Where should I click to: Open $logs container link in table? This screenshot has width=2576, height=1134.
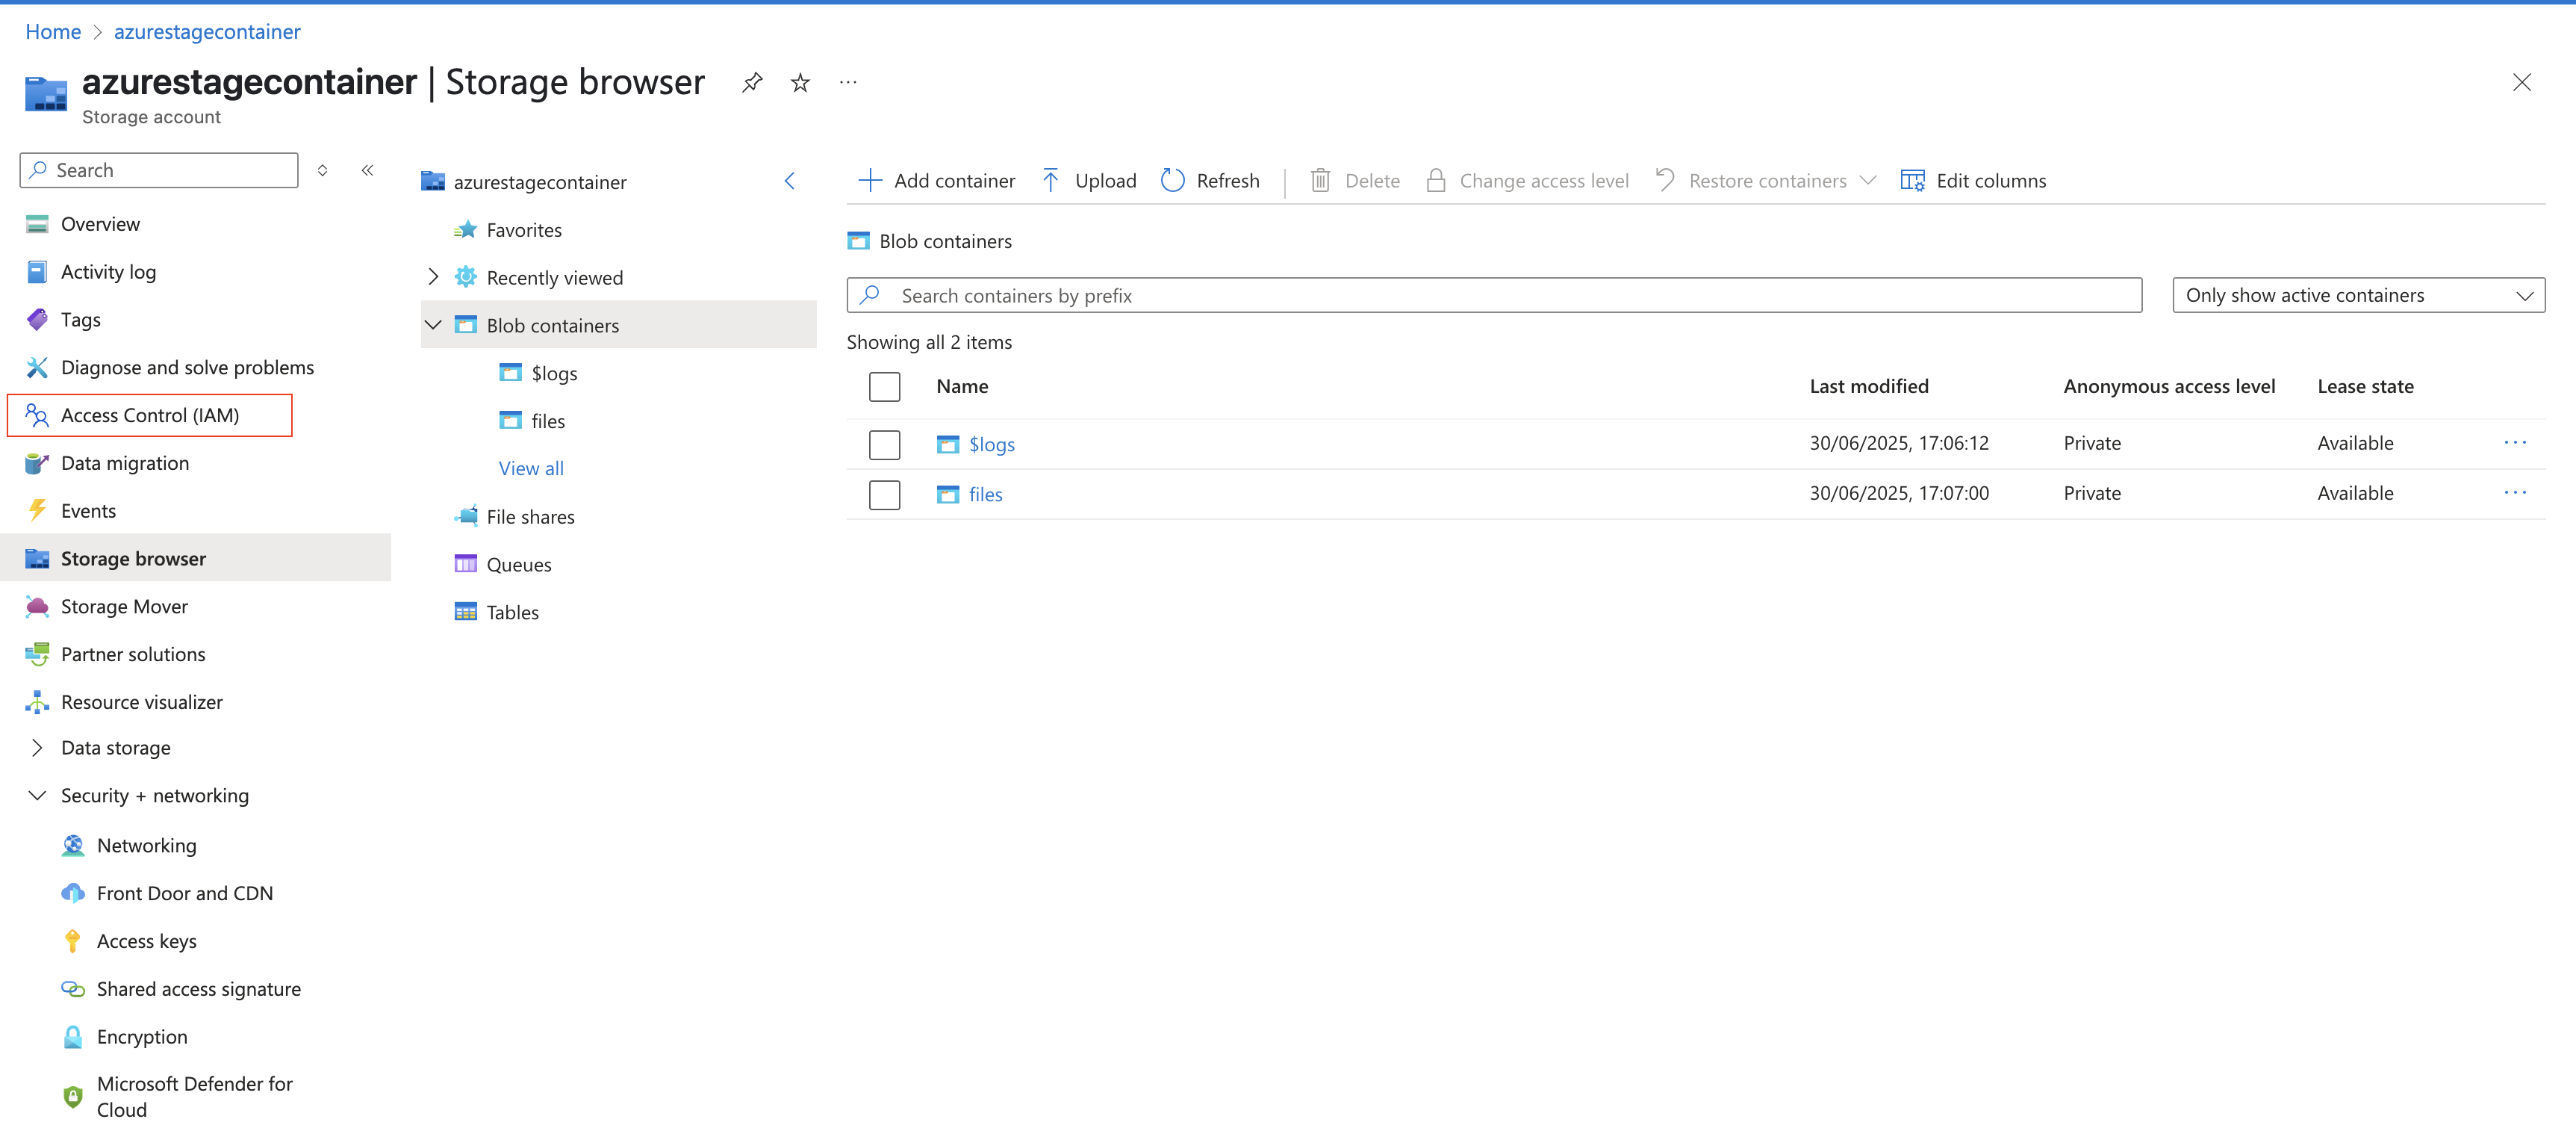[991, 444]
